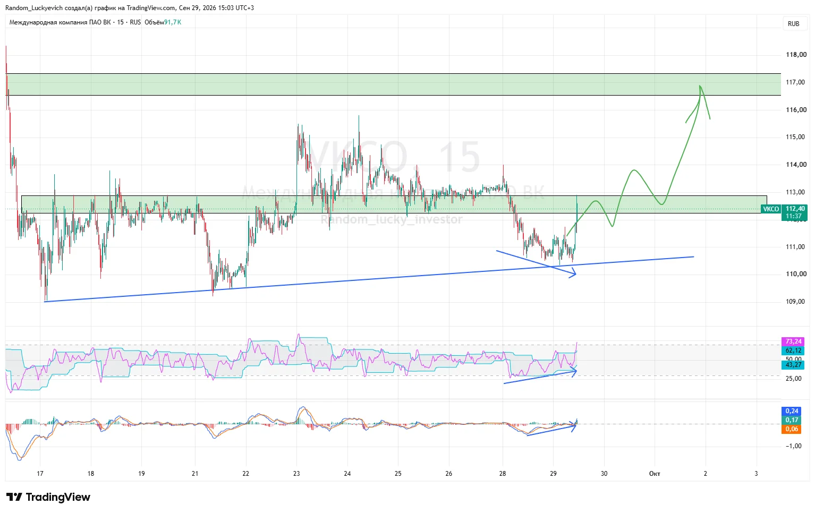Click date 19 on the time axis
This screenshot has width=815, height=513.
(x=141, y=474)
